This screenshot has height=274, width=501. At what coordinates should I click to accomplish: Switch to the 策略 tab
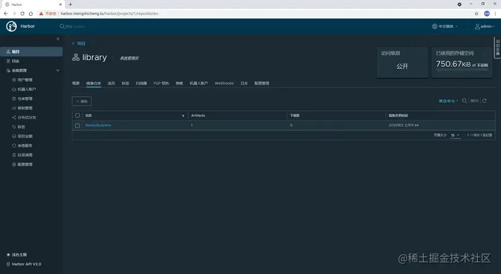pos(179,83)
